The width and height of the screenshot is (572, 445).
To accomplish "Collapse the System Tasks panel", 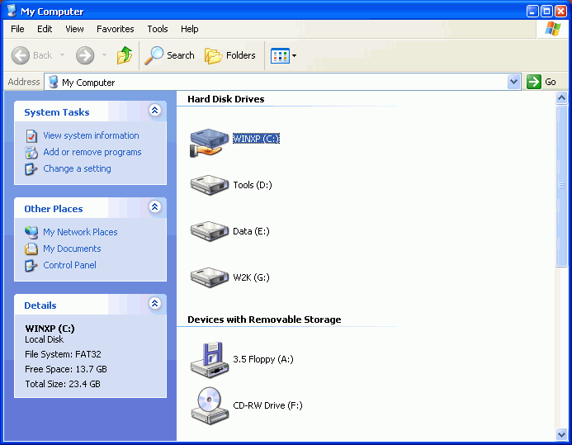I will tap(154, 111).
